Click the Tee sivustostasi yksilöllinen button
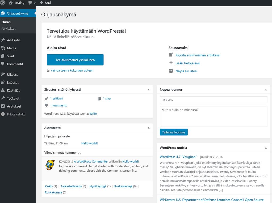272x203 pixels. 75,60
